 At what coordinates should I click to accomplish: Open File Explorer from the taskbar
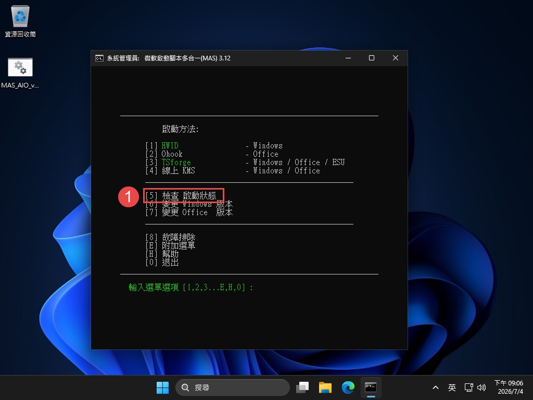[325, 387]
